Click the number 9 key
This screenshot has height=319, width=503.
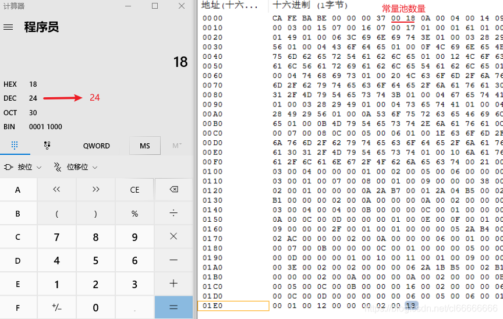(134, 238)
